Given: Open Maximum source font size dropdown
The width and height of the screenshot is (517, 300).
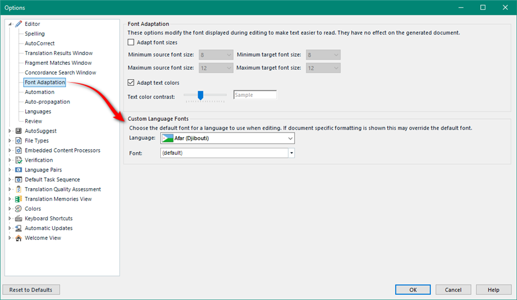Looking at the screenshot, I should [216, 68].
